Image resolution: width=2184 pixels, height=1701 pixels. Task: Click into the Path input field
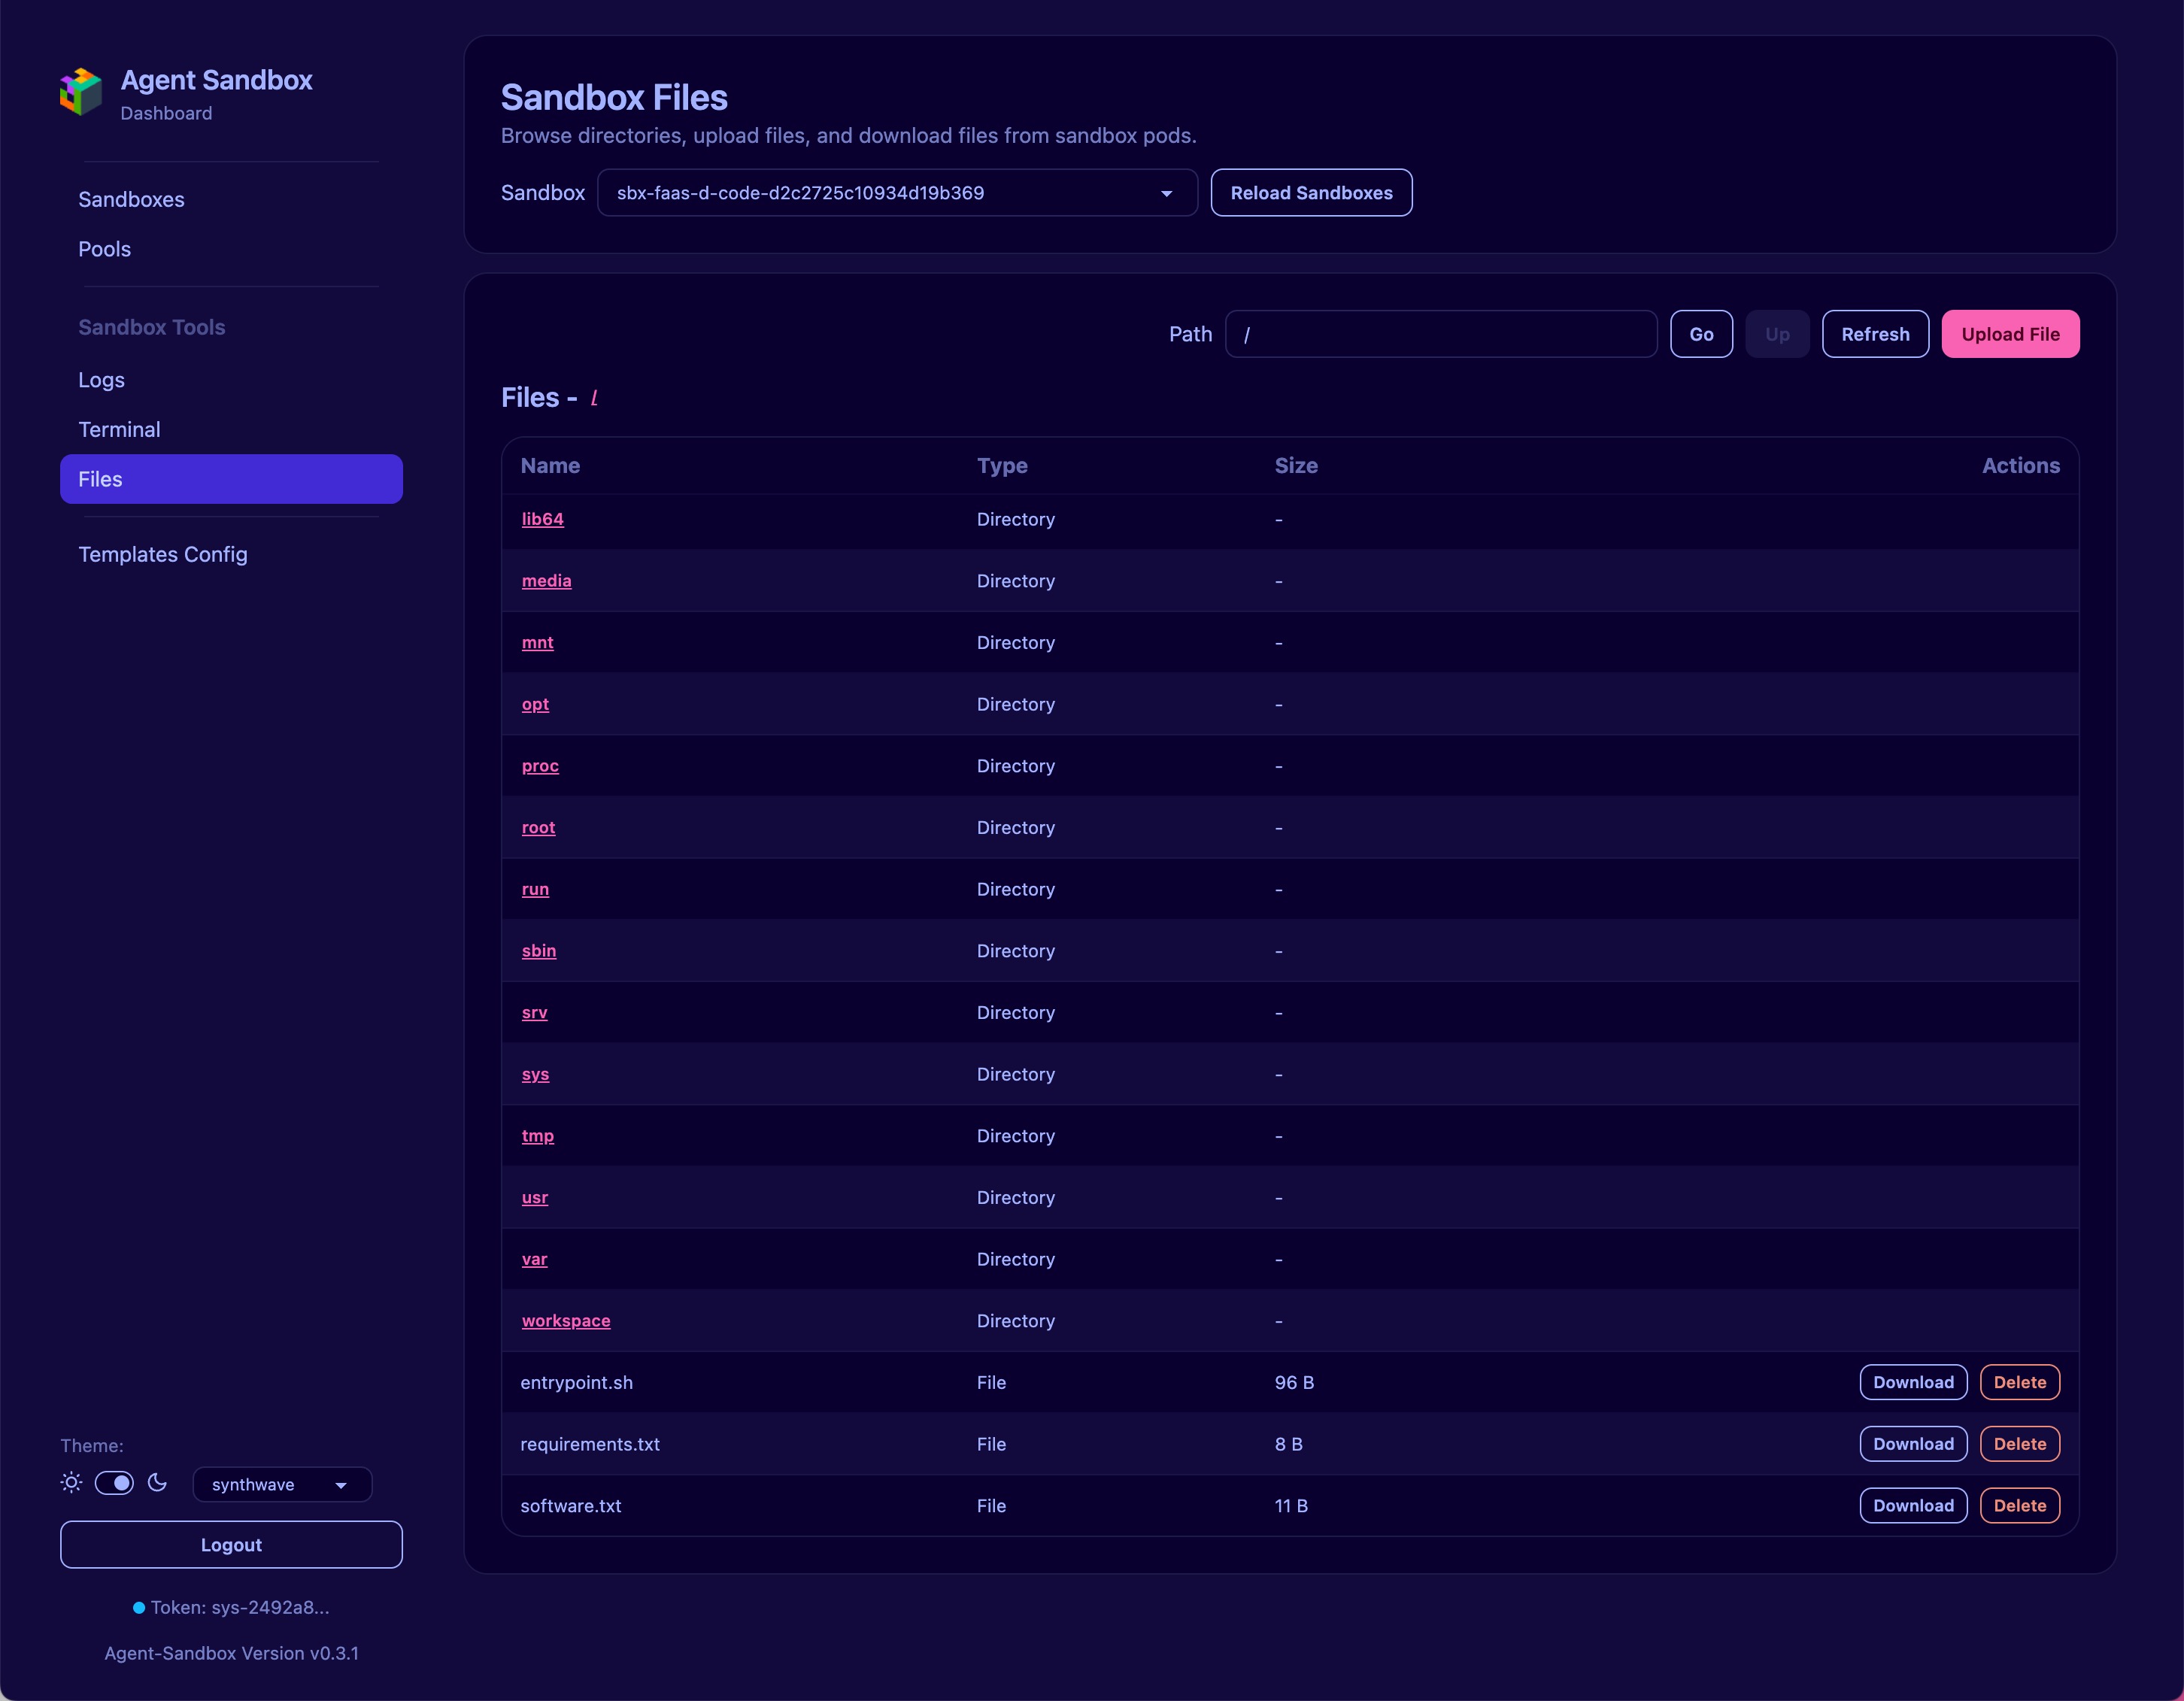1440,335
